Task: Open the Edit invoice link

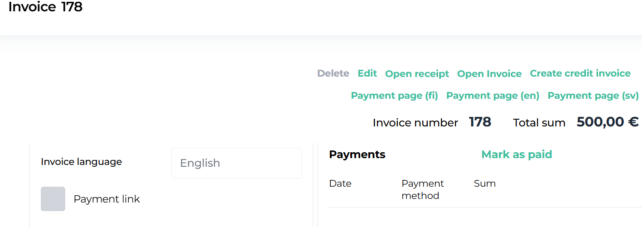Action: point(367,73)
